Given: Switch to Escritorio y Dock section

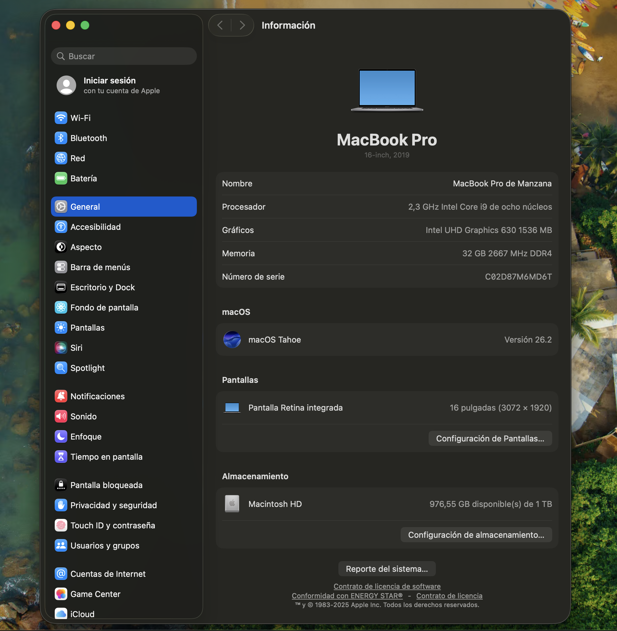Looking at the screenshot, I should [103, 287].
